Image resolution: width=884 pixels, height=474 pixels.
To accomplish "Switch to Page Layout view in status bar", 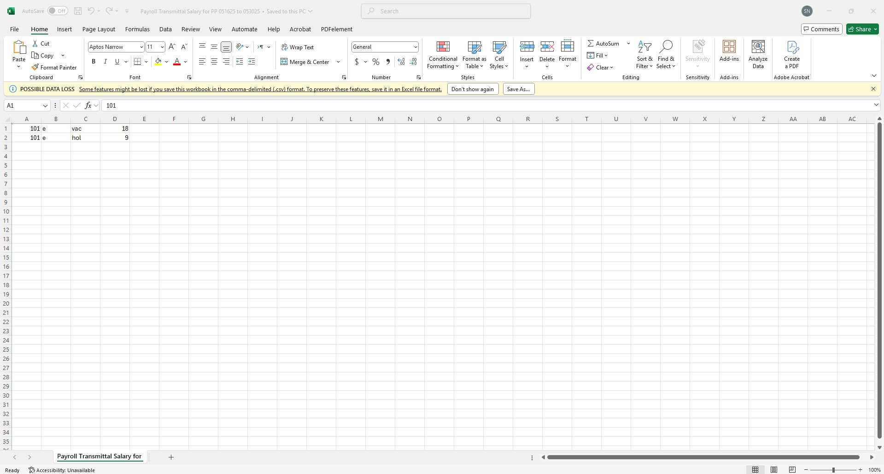I will tap(774, 470).
